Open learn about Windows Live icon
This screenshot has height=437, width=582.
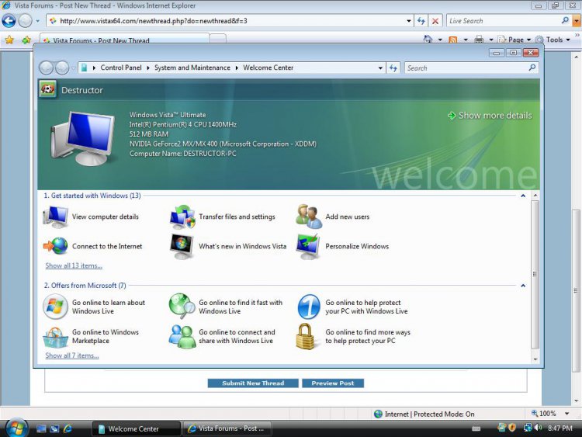pos(55,307)
